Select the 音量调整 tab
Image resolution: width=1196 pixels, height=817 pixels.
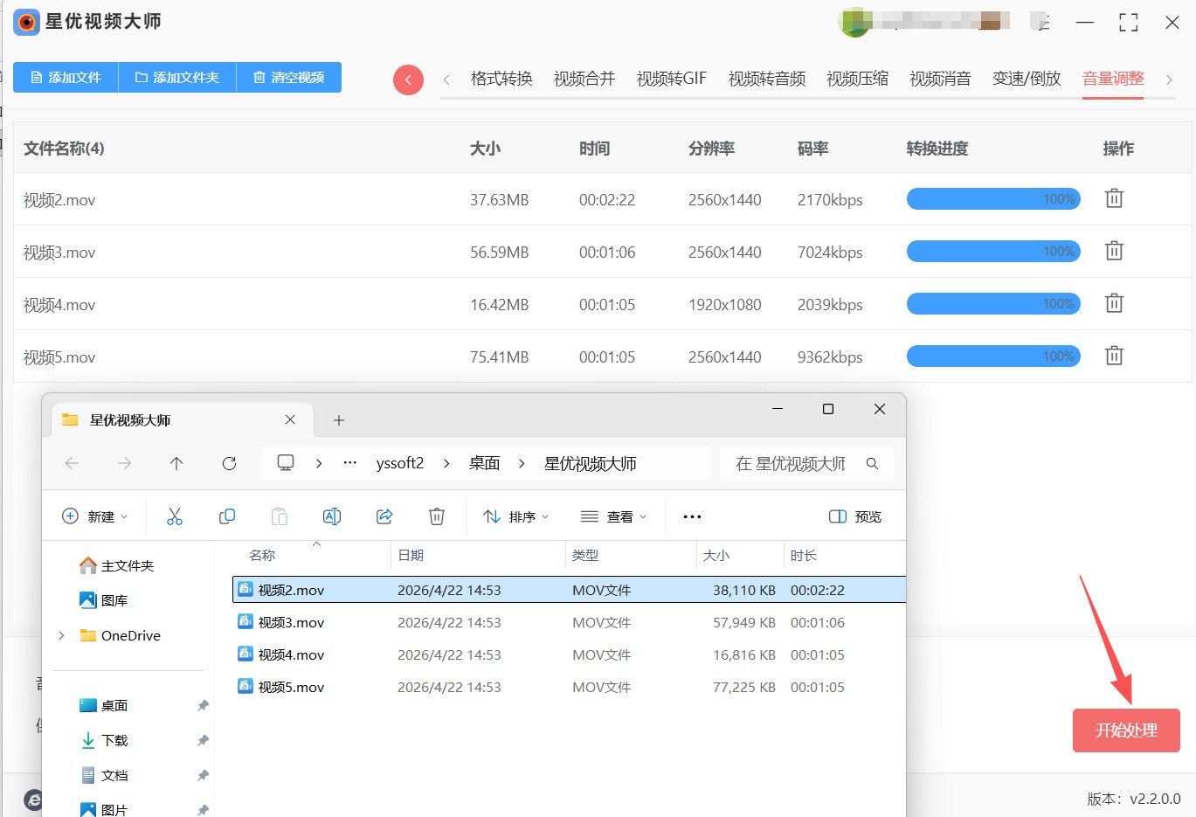tap(1113, 79)
